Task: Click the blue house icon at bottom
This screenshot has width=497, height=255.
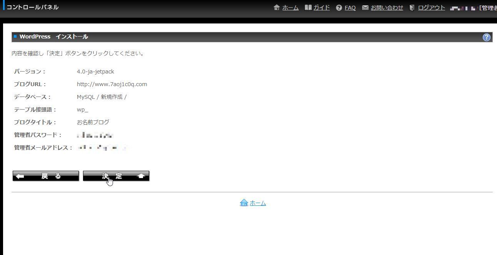Action: point(244,203)
